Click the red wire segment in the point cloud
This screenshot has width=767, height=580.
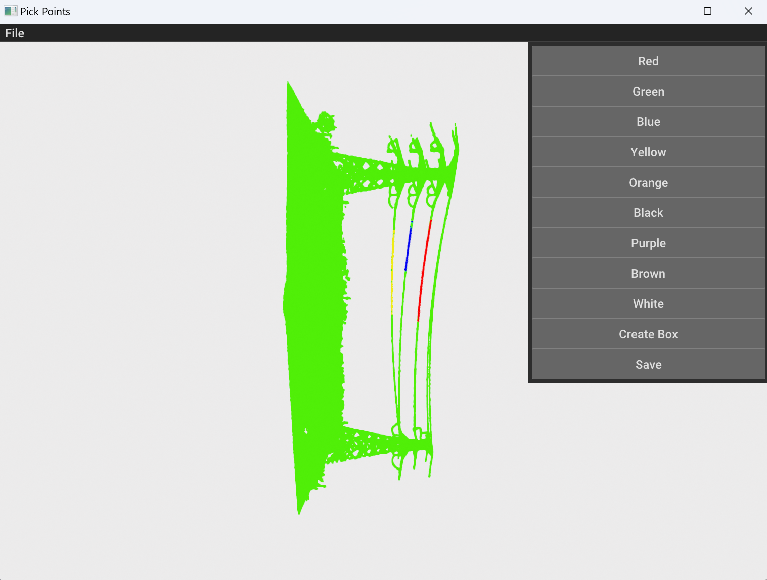tap(424, 271)
